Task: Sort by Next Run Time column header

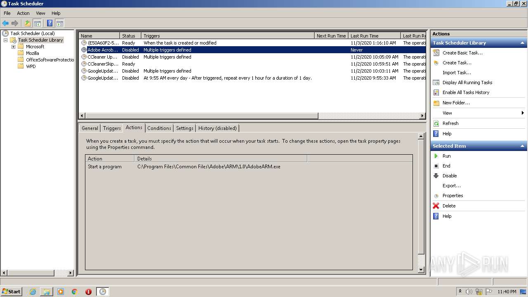Action: click(331, 36)
